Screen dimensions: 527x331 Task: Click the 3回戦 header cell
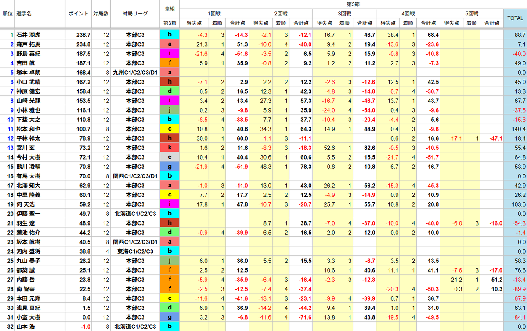[x=345, y=14]
